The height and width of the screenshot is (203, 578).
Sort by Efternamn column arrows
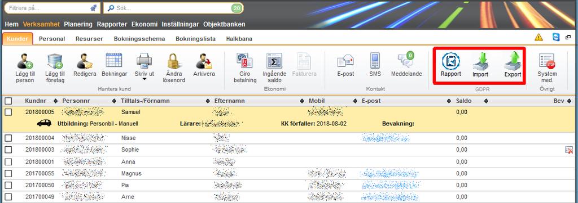click(x=303, y=101)
